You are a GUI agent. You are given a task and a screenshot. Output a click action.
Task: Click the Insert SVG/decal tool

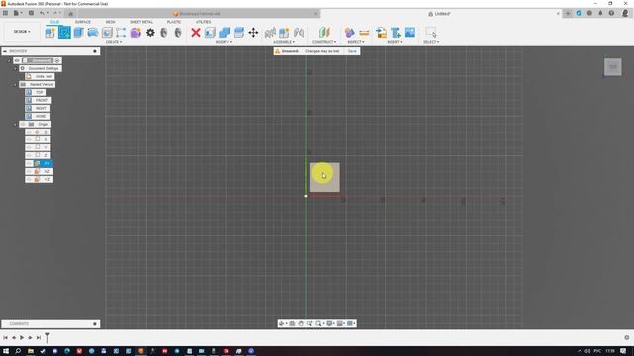pos(396,33)
